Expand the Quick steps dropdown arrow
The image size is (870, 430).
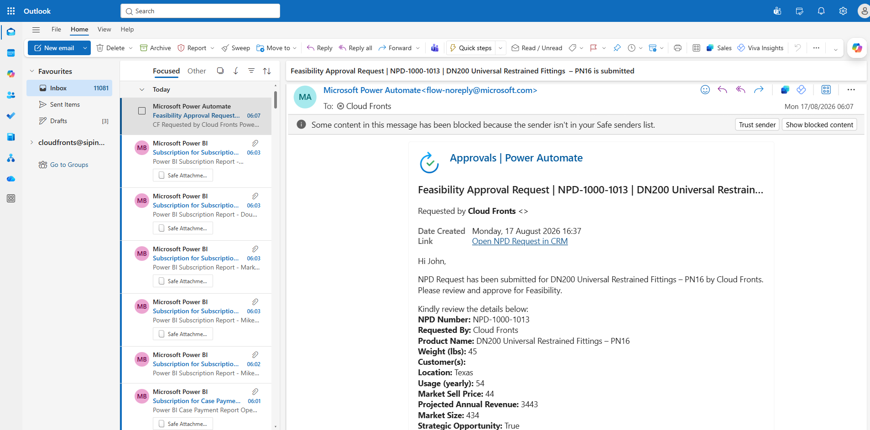(x=500, y=48)
